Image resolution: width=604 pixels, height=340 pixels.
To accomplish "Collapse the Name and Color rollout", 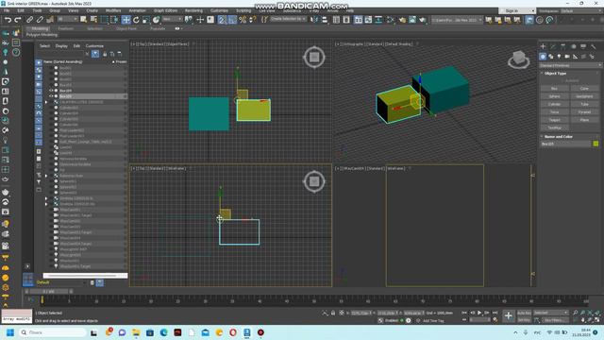I will click(558, 136).
